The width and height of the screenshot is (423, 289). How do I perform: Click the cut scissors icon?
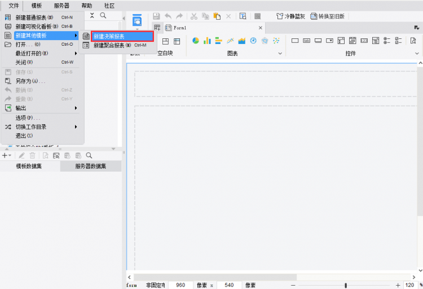click(x=193, y=16)
